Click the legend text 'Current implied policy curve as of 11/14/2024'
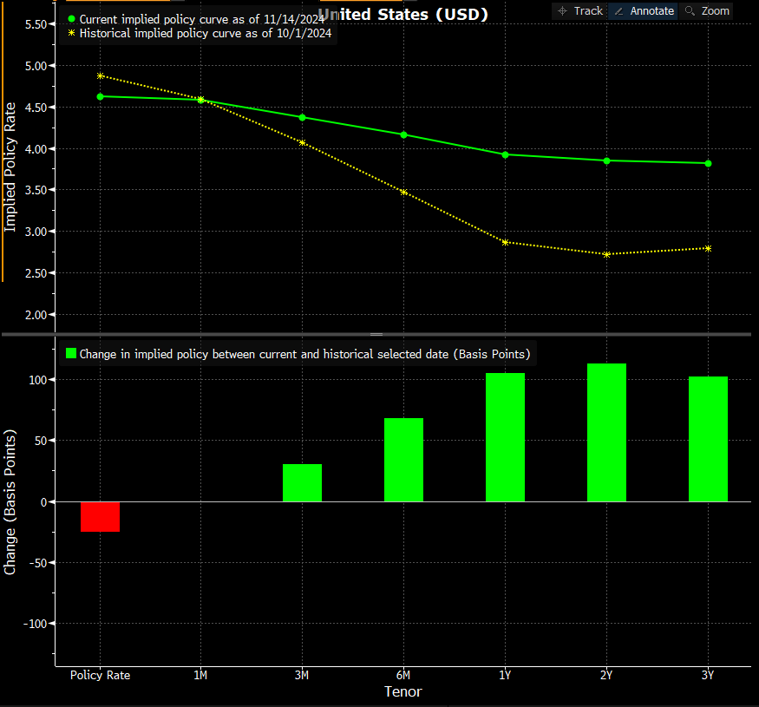 pyautogui.click(x=202, y=19)
